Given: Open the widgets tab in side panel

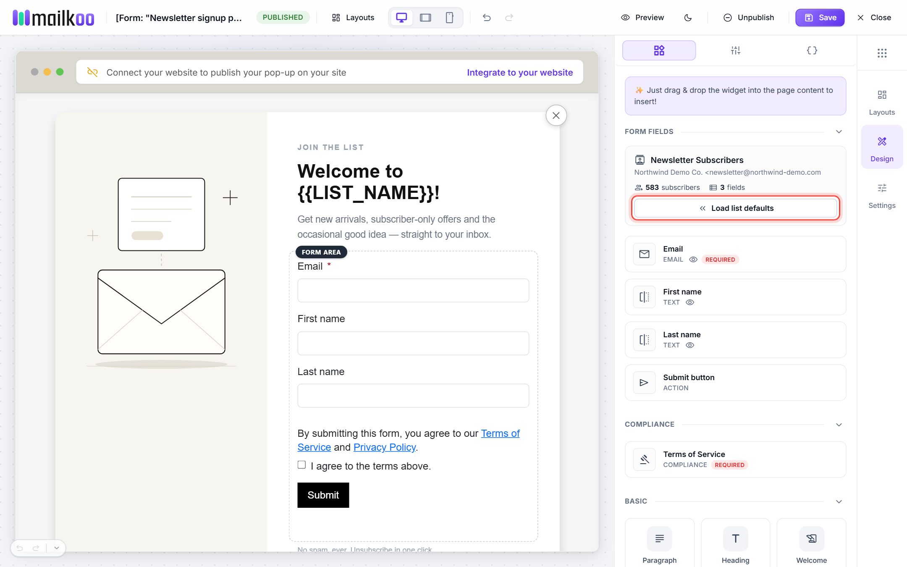Looking at the screenshot, I should [x=659, y=50].
